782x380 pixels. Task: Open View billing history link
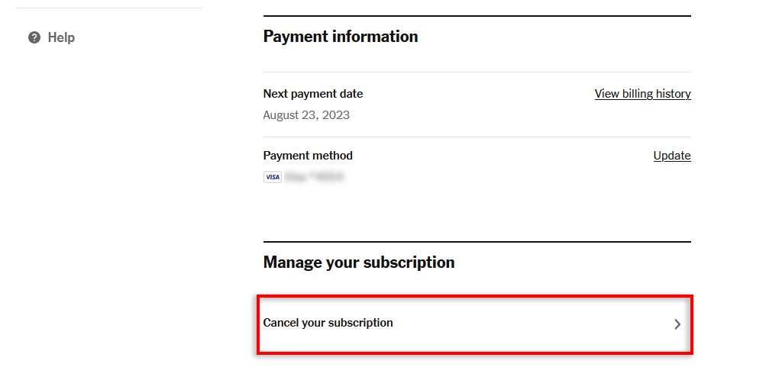(642, 94)
